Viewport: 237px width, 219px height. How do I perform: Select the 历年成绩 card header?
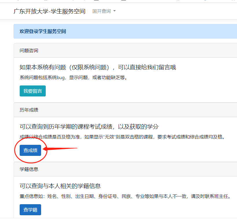point(29,110)
